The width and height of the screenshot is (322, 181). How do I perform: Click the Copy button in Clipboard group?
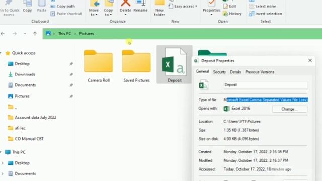pos(27,7)
